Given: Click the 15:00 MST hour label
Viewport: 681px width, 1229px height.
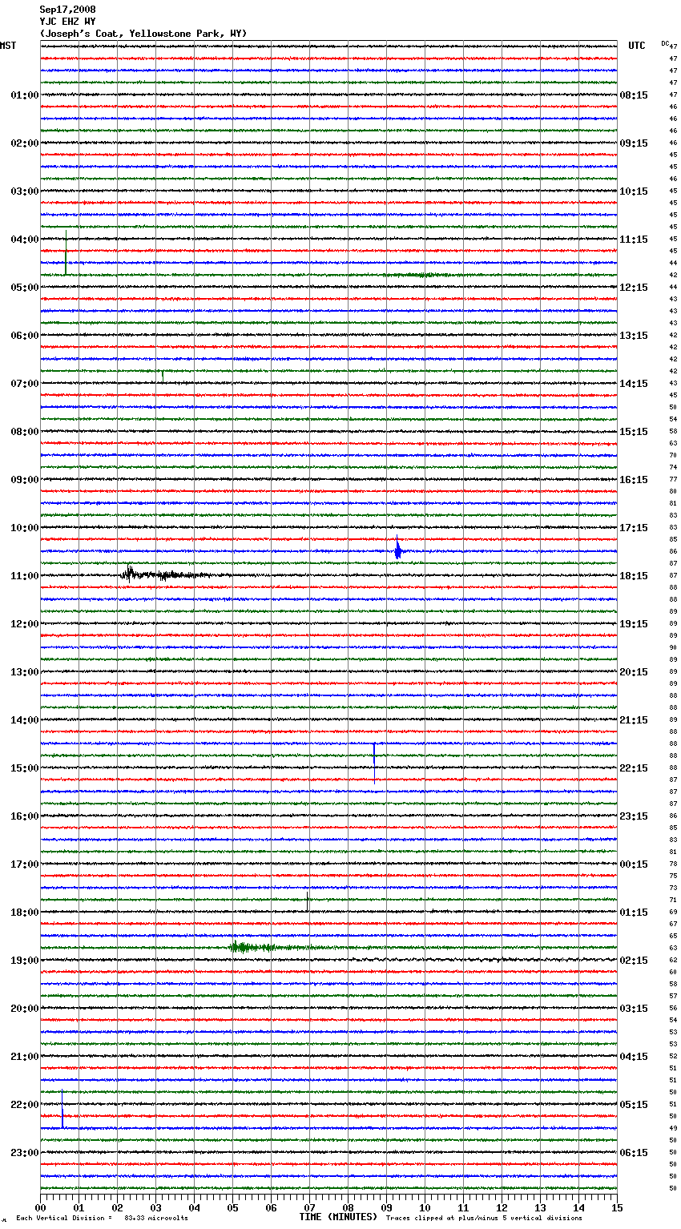Looking at the screenshot, I should 25,768.
